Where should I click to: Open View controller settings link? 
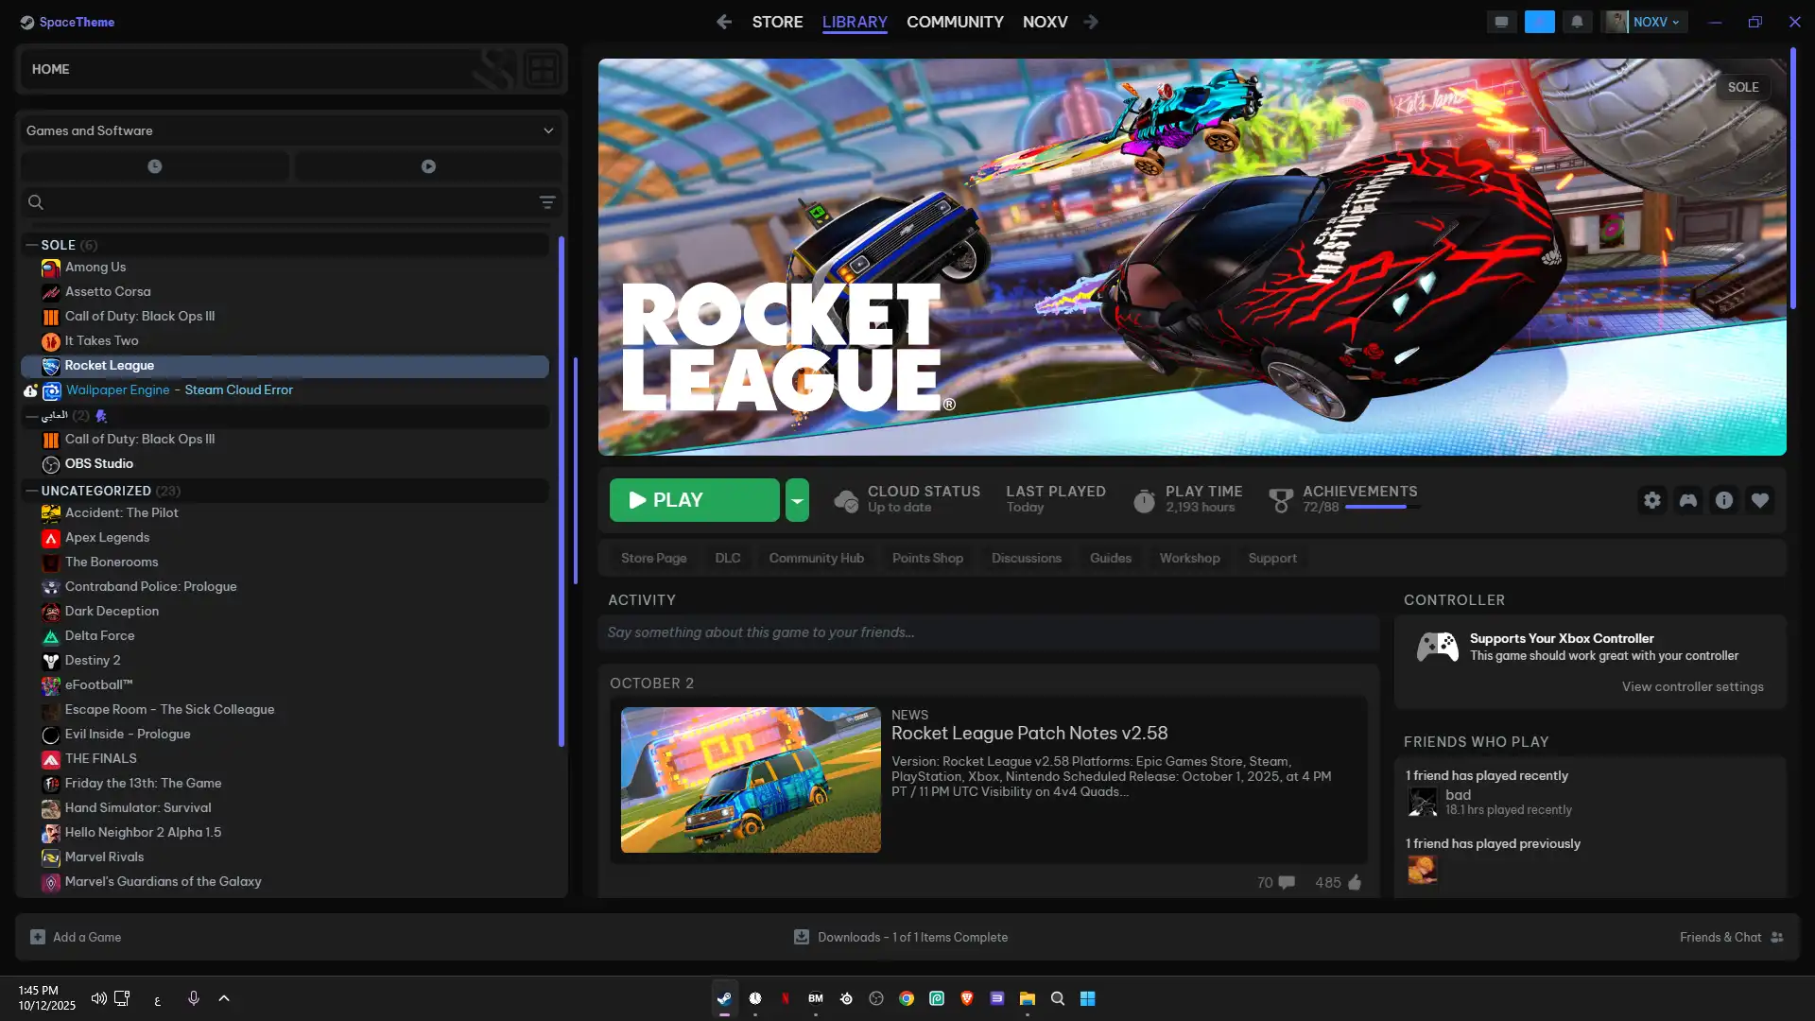1692,686
